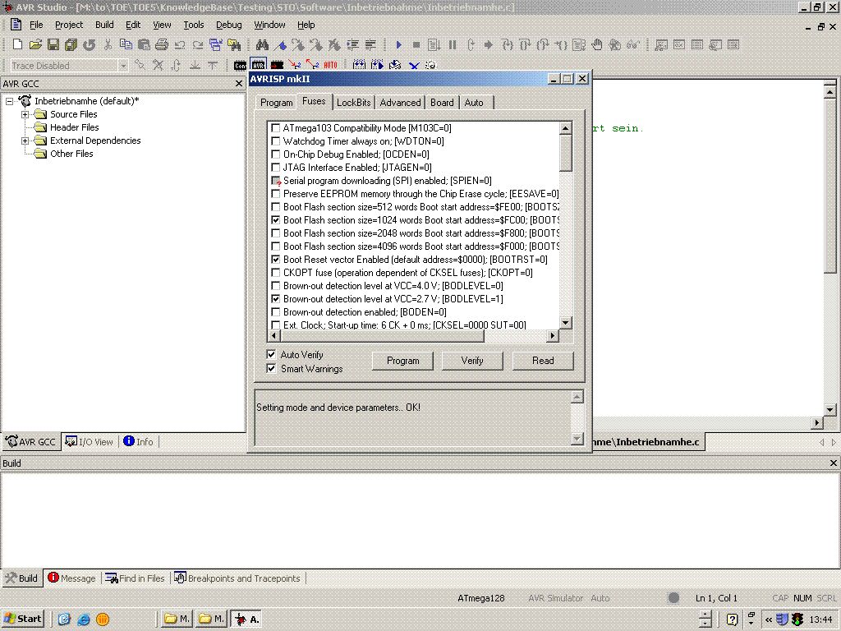Click the Show Next Statement arrow icon
Viewport: 841px width, 631px height.
(488, 45)
